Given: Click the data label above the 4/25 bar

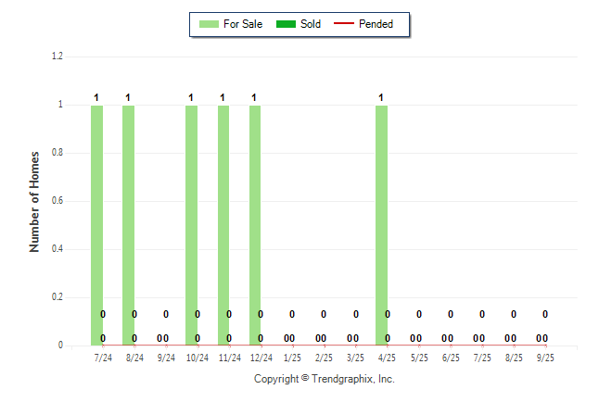Looking at the screenshot, I should point(380,97).
